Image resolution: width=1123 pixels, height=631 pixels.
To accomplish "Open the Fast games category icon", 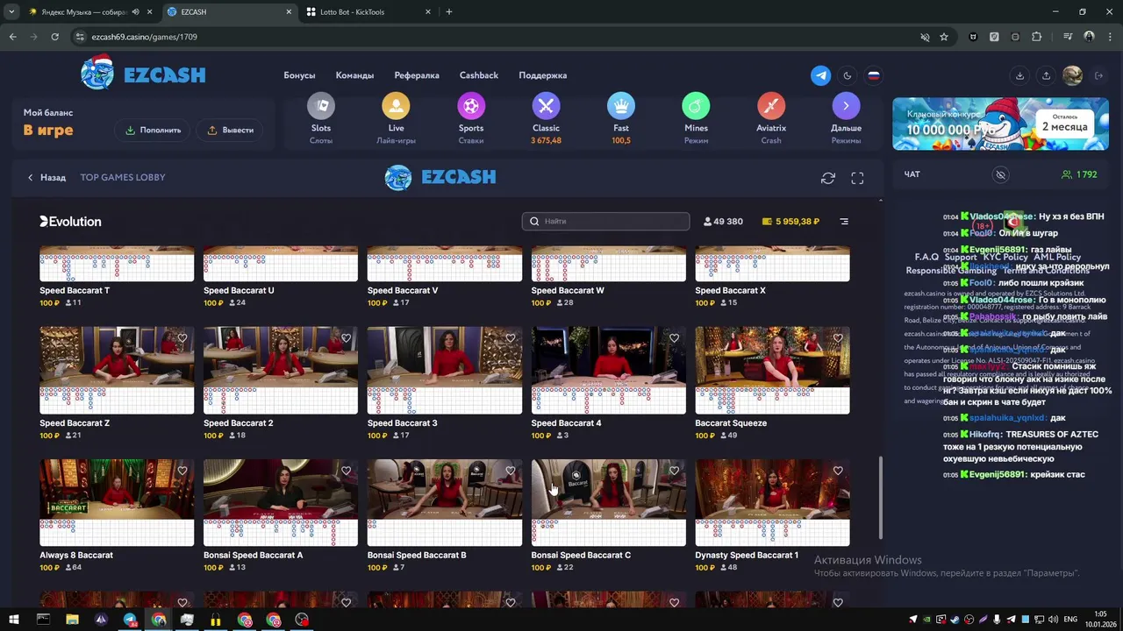I will (621, 106).
